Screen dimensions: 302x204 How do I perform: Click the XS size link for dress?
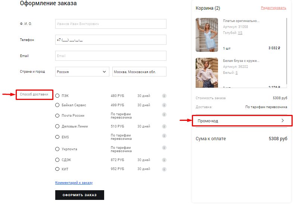coord(240,33)
